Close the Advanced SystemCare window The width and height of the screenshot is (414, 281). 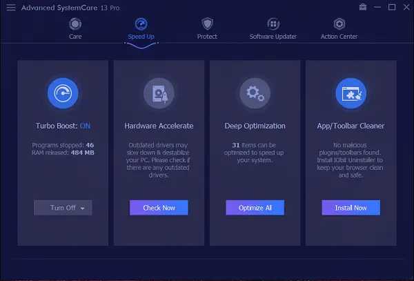point(406,7)
